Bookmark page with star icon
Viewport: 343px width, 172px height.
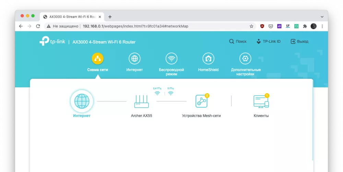(251, 26)
